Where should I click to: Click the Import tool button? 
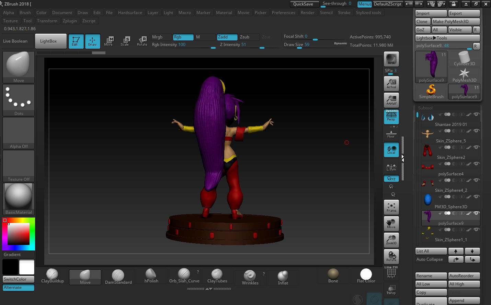click(x=431, y=13)
